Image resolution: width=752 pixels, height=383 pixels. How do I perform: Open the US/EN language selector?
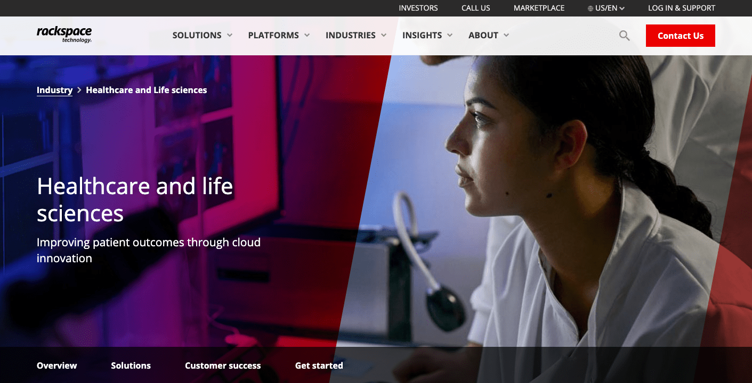point(606,8)
